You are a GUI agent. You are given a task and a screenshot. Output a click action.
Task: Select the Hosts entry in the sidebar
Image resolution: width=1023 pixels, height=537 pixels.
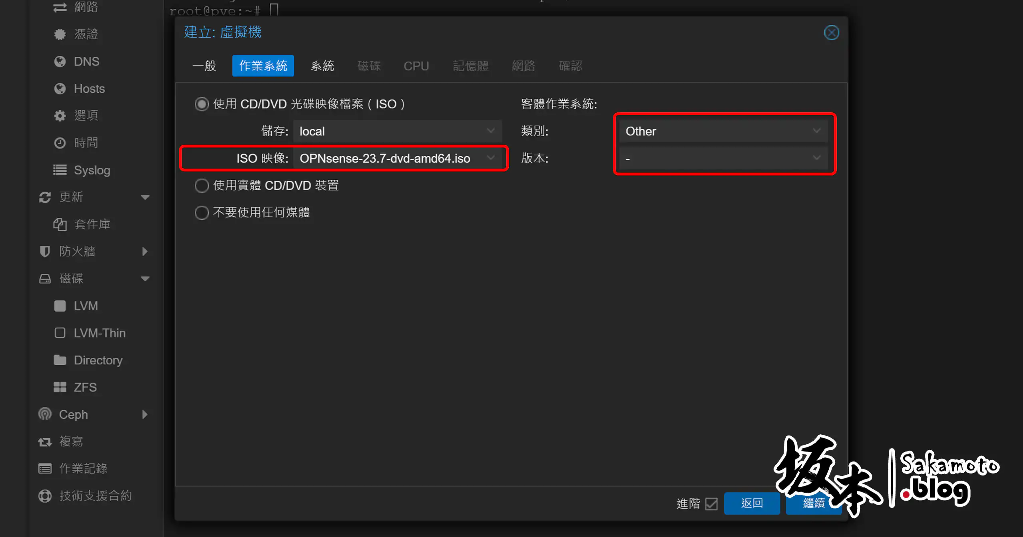(x=89, y=88)
